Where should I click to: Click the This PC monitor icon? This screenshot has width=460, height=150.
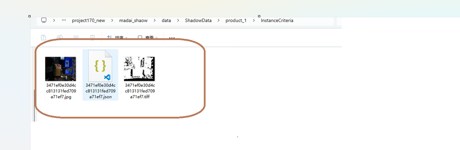pos(44,20)
